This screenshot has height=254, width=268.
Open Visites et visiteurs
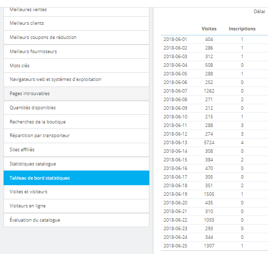click(x=76, y=192)
